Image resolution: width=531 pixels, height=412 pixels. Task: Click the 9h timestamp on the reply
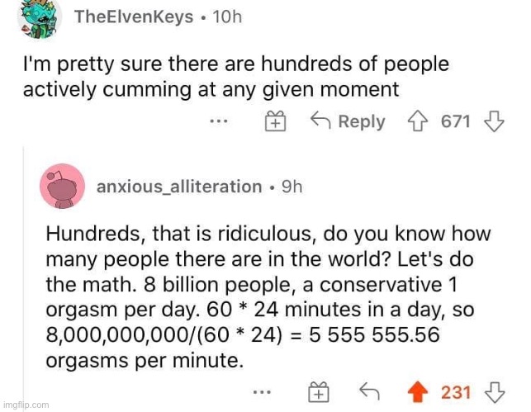point(292,187)
